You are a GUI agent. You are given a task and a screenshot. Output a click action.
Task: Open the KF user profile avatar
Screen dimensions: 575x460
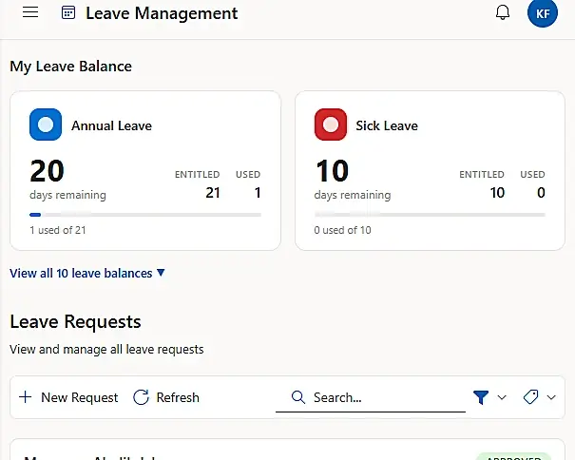point(543,13)
